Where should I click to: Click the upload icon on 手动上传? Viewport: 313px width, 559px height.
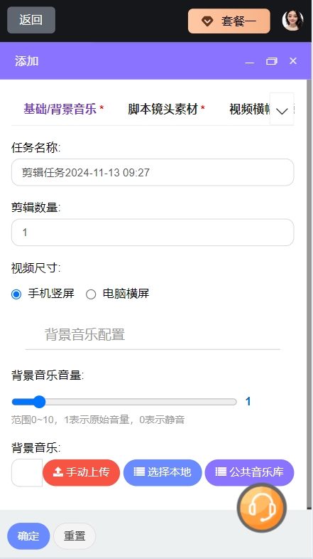tap(57, 472)
